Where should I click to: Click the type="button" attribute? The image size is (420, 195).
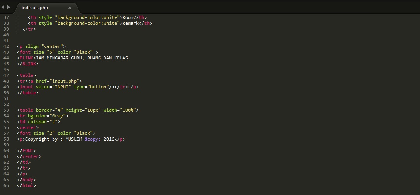click(91, 87)
